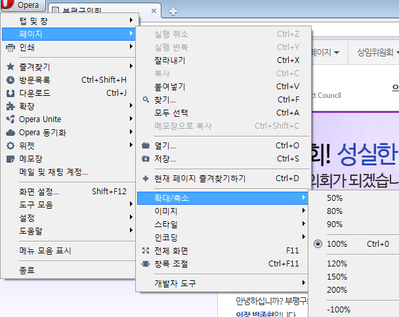Select 메뉴 모음 표시 menu entry
The width and height of the screenshot is (399, 317).
(x=68, y=251)
